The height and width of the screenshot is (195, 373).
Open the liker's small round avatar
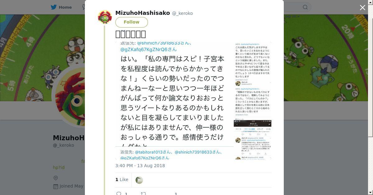pos(139,180)
